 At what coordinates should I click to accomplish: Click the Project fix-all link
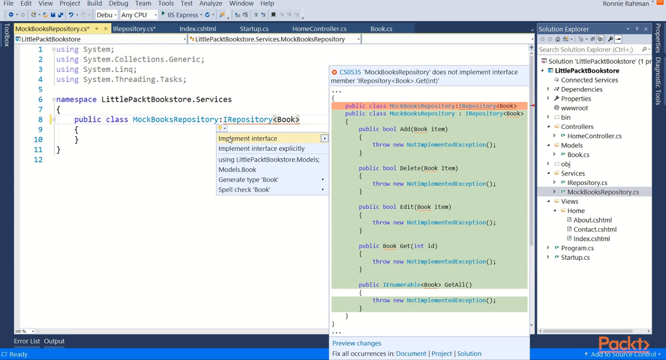pos(442,354)
